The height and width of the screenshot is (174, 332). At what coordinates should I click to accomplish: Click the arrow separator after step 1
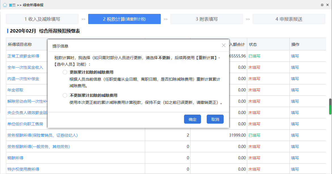pos(83,19)
